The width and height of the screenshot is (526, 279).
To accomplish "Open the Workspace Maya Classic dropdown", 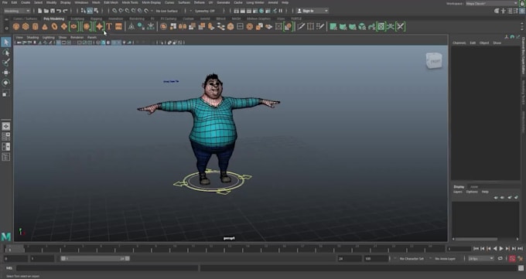I will tap(491, 3).
